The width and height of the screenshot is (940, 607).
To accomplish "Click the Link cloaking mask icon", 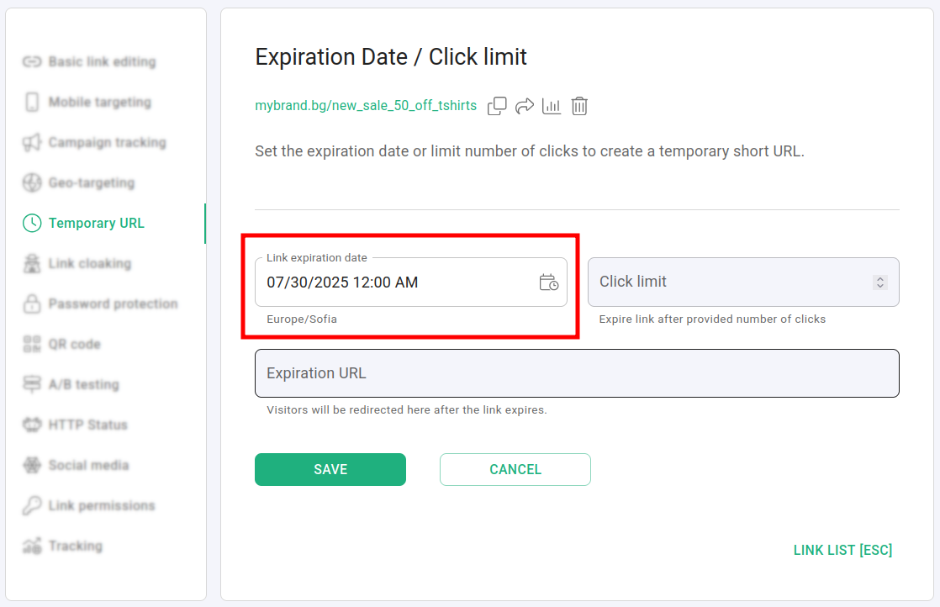I will (31, 263).
